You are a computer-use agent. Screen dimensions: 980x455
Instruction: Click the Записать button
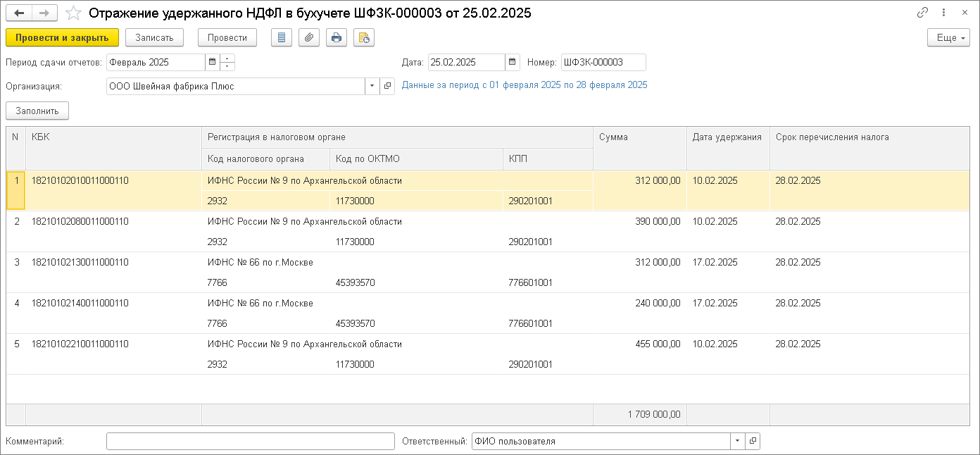point(154,37)
